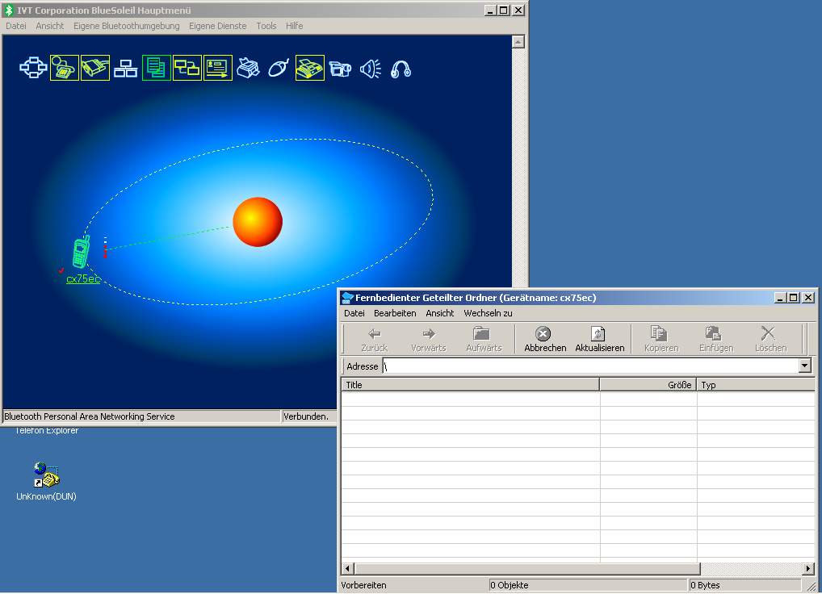Image resolution: width=822 pixels, height=594 pixels.
Task: Sort by the Title column header
Action: click(470, 384)
